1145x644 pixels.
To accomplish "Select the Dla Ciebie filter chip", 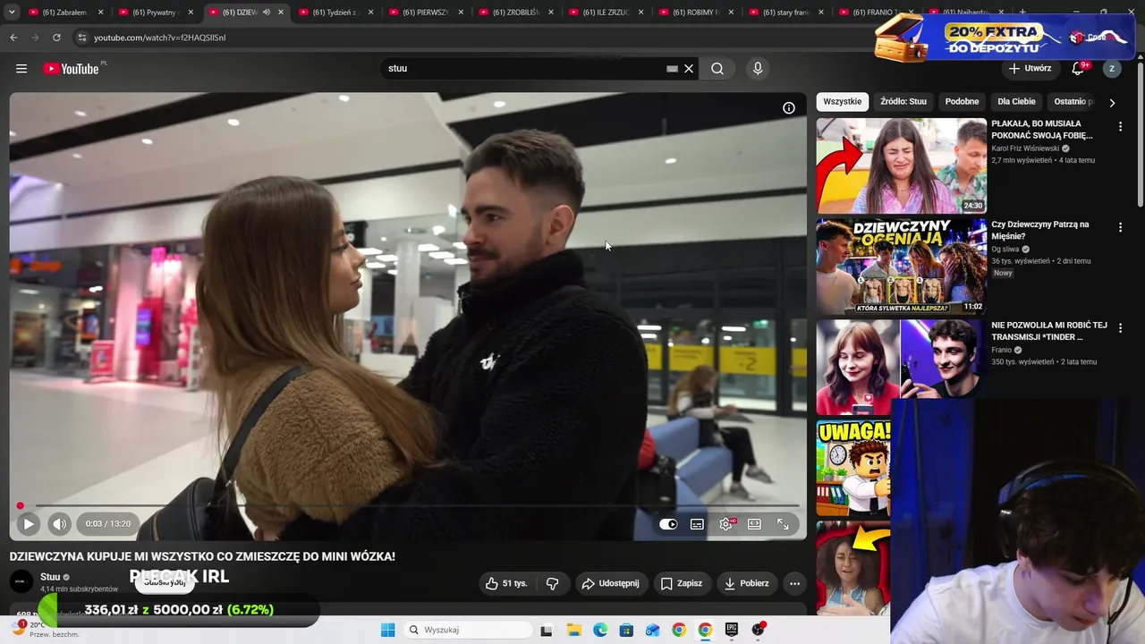I will pyautogui.click(x=1016, y=102).
